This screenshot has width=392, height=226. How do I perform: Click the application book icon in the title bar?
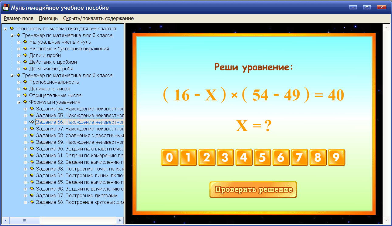coord(5,7)
